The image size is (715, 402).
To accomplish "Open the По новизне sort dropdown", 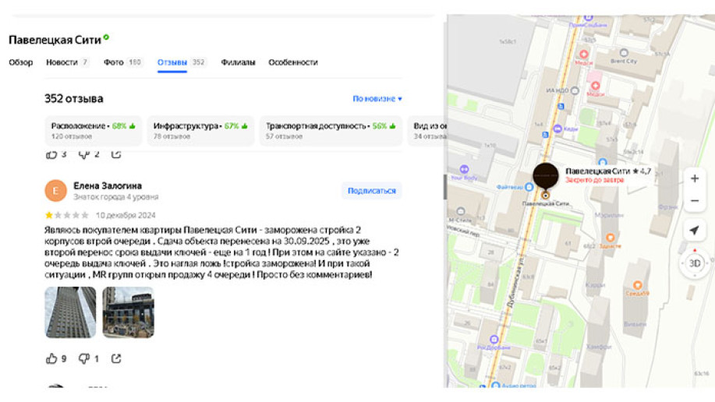I will click(x=377, y=99).
